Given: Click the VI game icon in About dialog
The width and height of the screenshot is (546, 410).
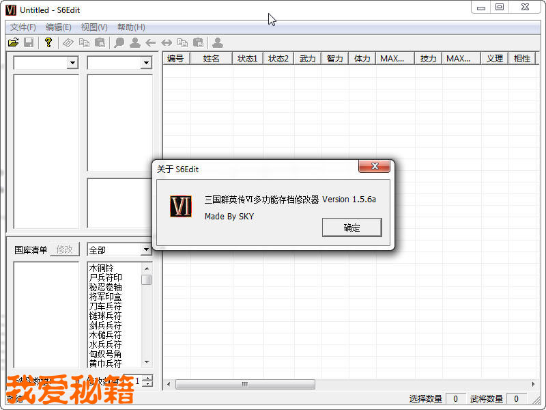Looking at the screenshot, I should click(181, 206).
